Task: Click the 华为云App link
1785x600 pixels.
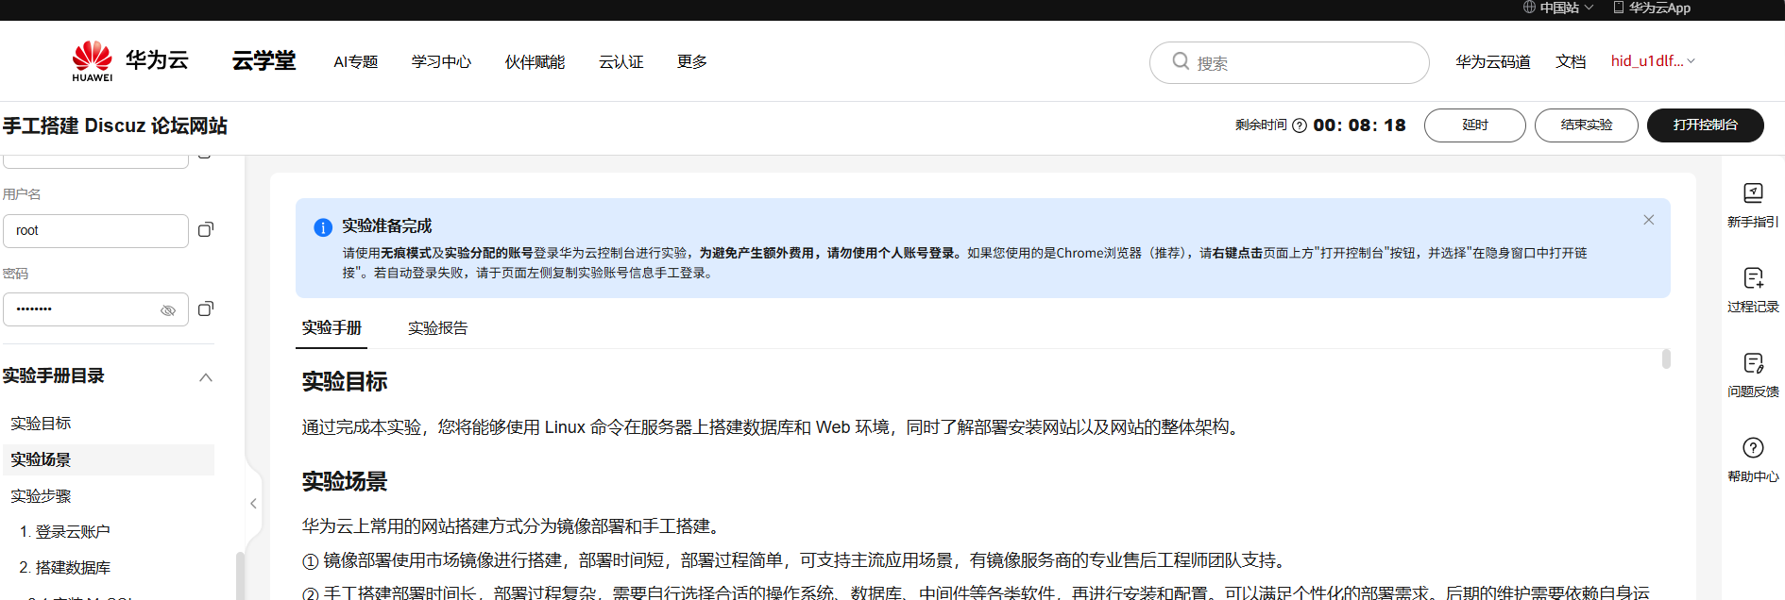Action: pyautogui.click(x=1659, y=8)
